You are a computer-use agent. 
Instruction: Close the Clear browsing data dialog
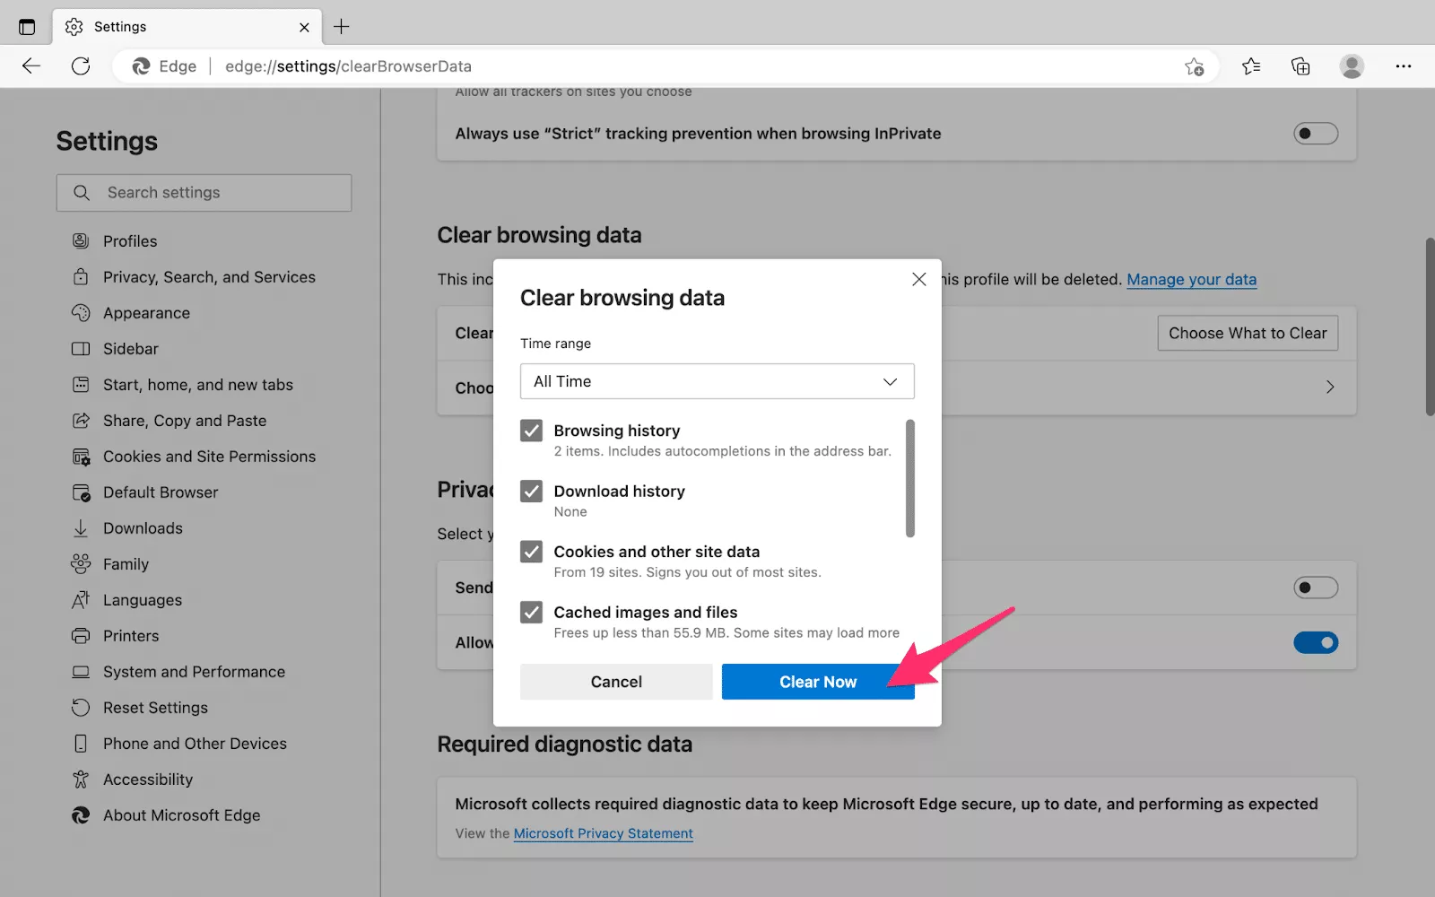[x=918, y=279]
